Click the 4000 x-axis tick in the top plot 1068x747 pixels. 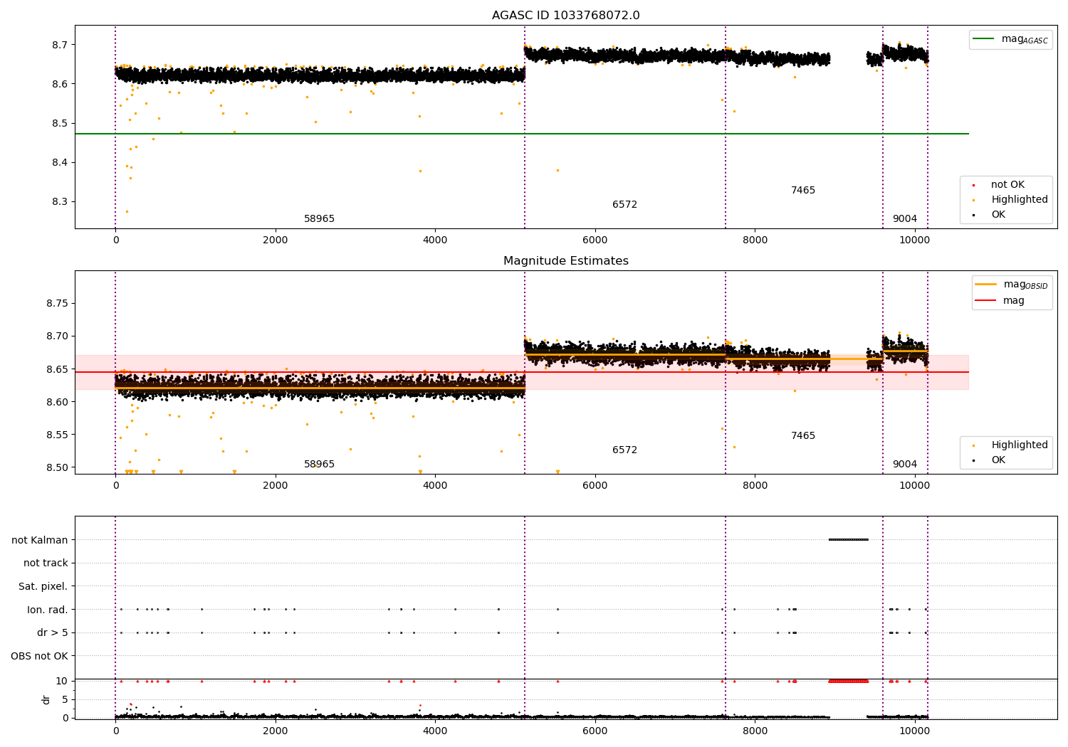435,240
